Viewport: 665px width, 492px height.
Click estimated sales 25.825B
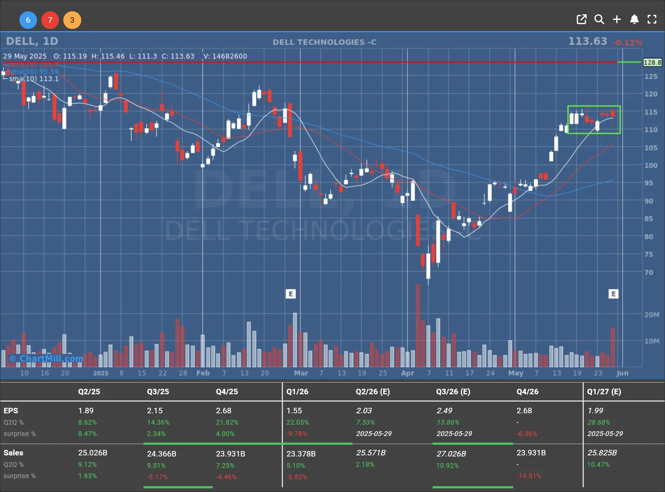602,453
